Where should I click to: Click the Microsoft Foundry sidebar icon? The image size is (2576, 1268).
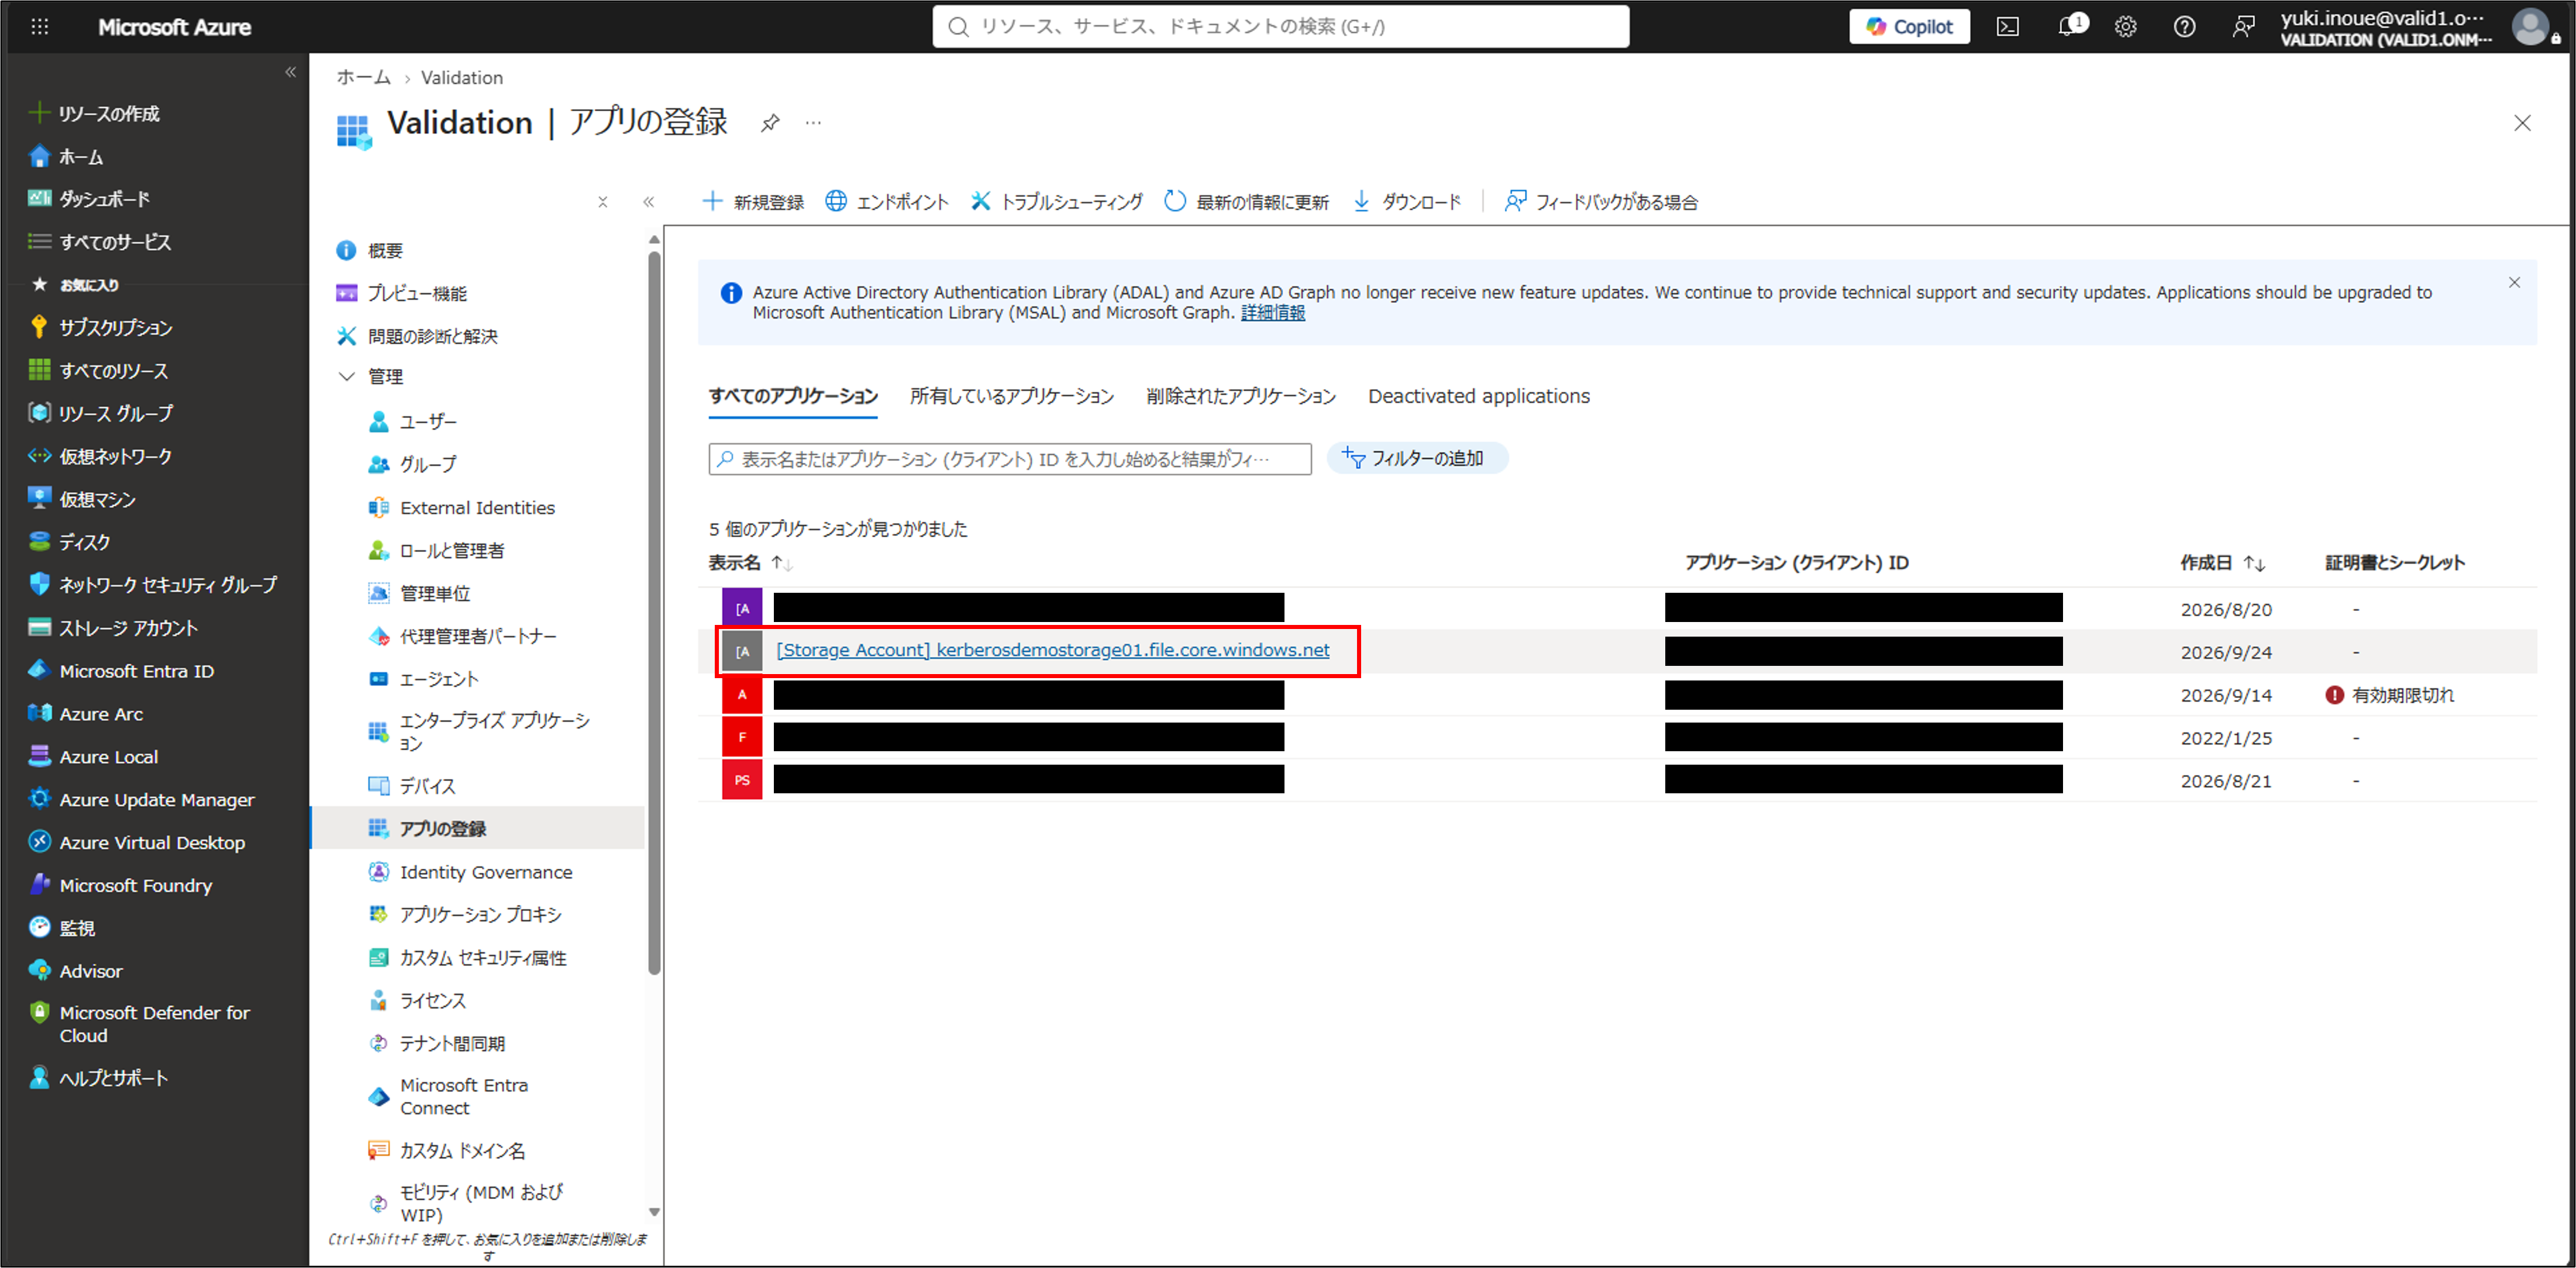point(39,885)
